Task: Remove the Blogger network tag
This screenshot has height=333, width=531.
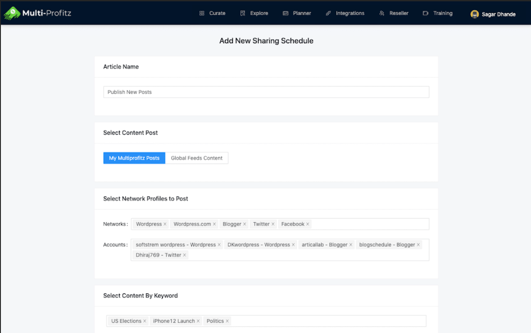Action: 245,224
